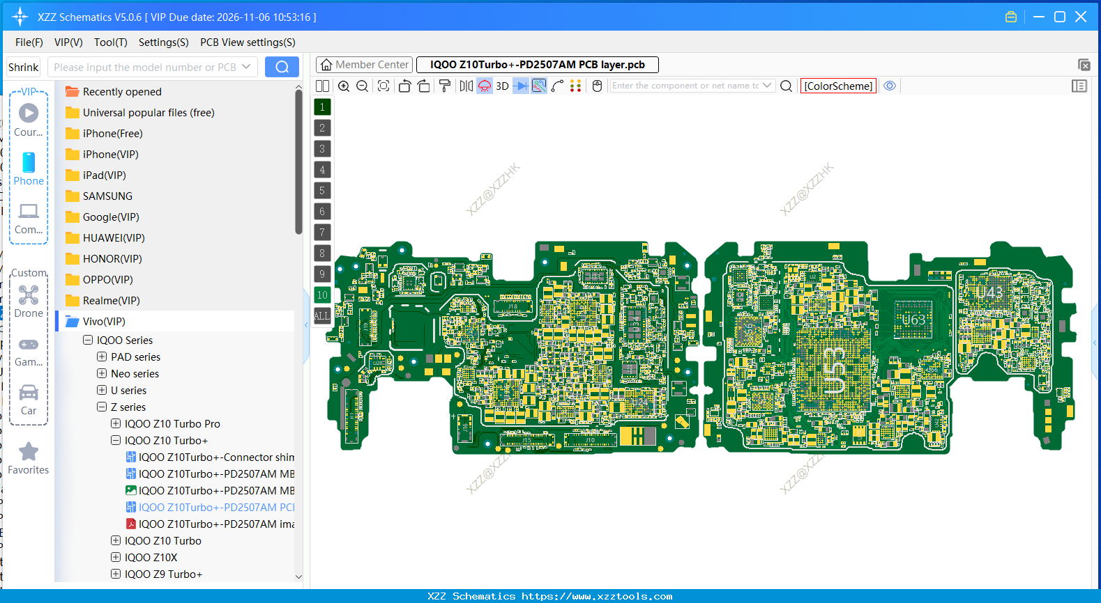Click the popout icon right of tabs

tap(1084, 65)
